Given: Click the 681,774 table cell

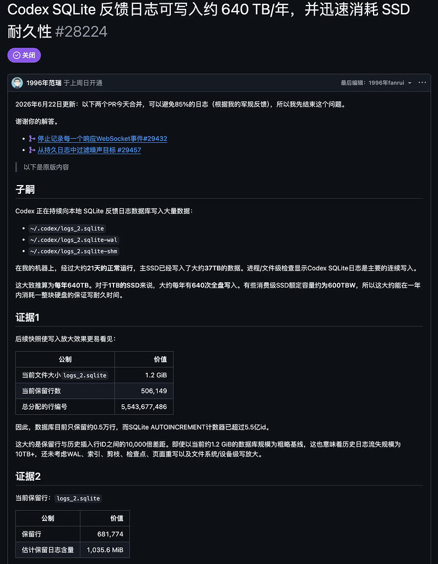Looking at the screenshot, I should click(x=105, y=534).
